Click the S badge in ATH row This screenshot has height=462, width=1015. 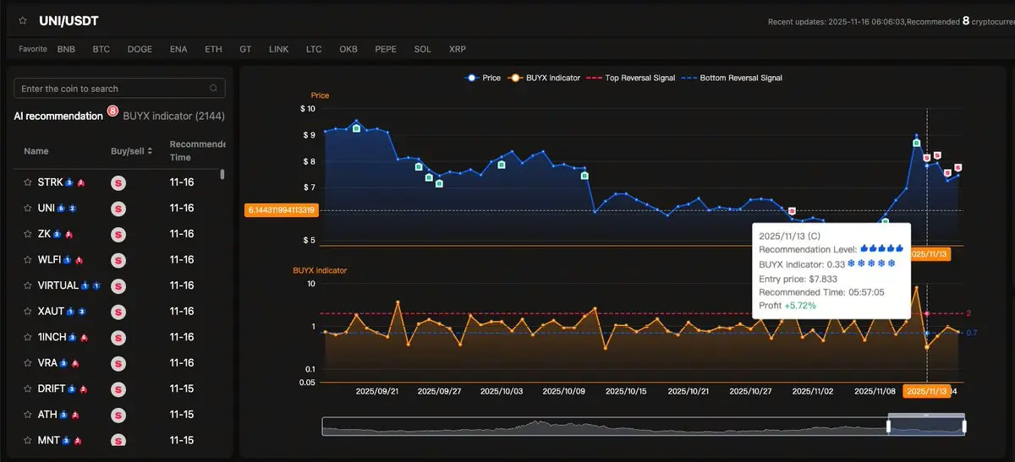[118, 415]
